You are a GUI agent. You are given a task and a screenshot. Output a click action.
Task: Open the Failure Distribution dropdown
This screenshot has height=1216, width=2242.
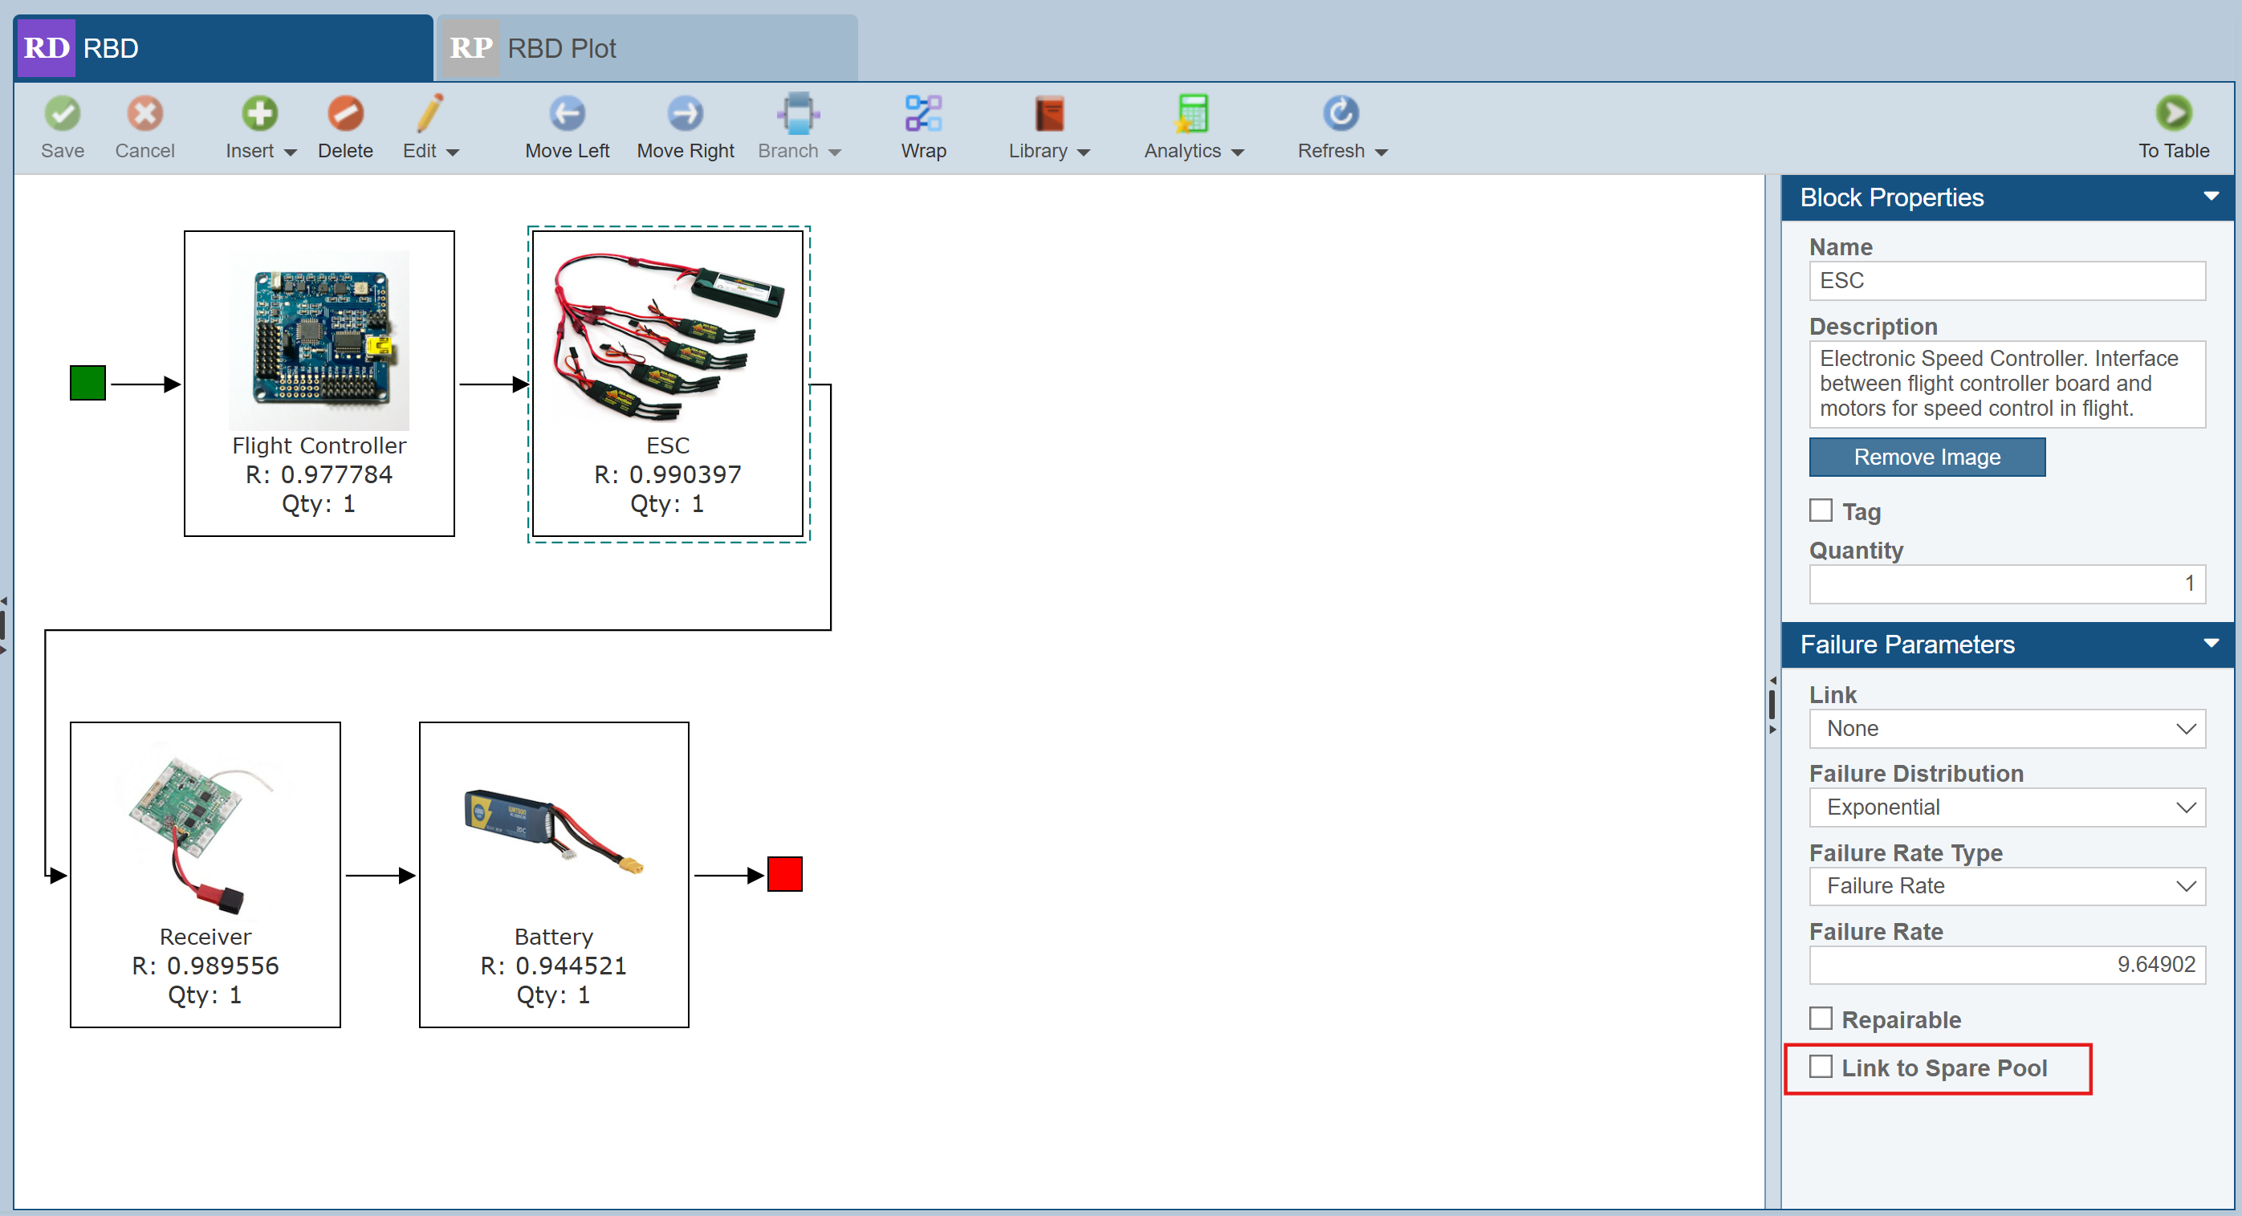tap(2006, 807)
